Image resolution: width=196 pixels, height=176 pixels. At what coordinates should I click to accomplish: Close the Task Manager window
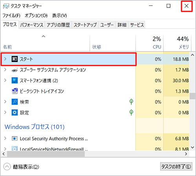187,6
